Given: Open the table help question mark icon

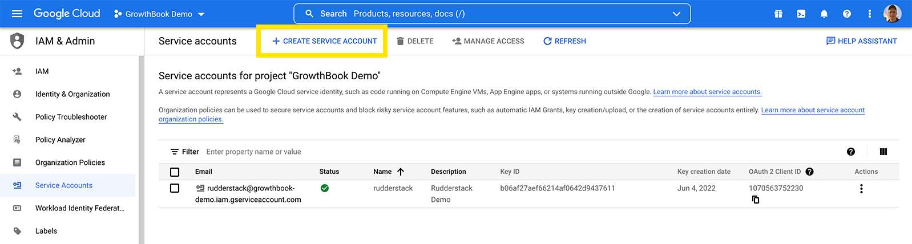Looking at the screenshot, I should pos(851,152).
